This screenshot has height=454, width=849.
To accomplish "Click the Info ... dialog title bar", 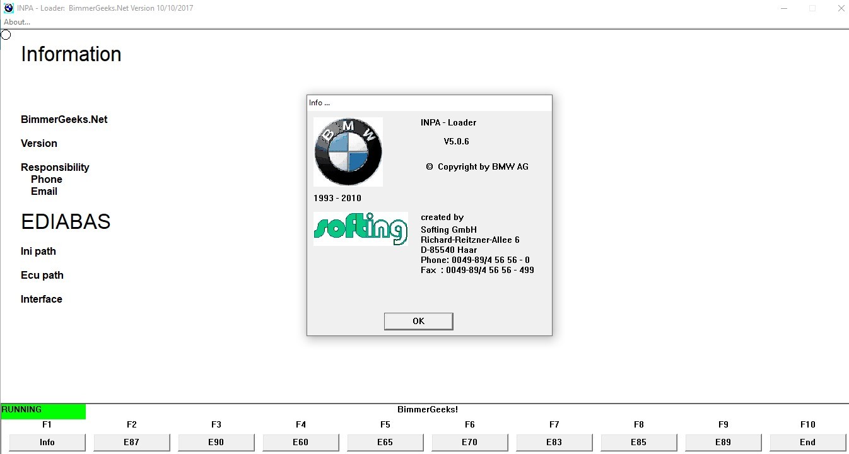I will click(429, 103).
